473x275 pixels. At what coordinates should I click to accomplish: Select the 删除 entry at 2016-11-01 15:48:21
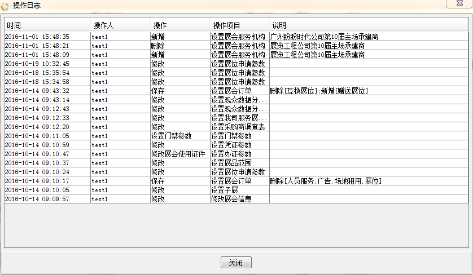(157, 46)
